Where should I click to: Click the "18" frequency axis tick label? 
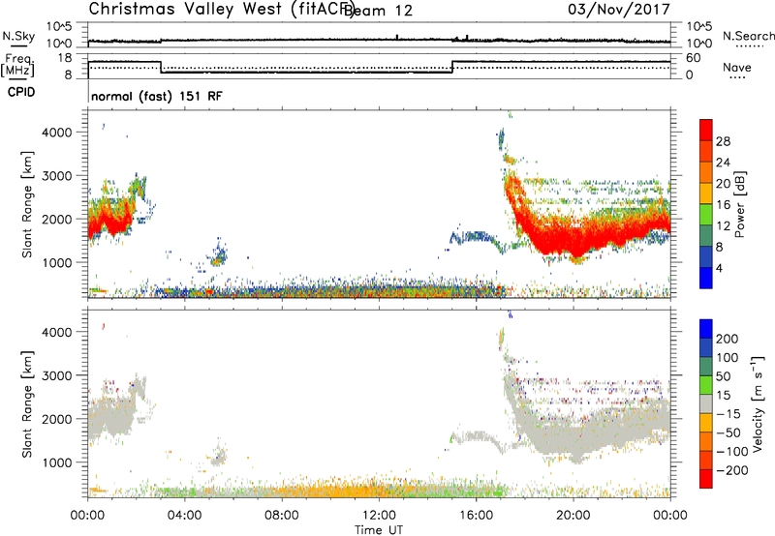[64, 58]
